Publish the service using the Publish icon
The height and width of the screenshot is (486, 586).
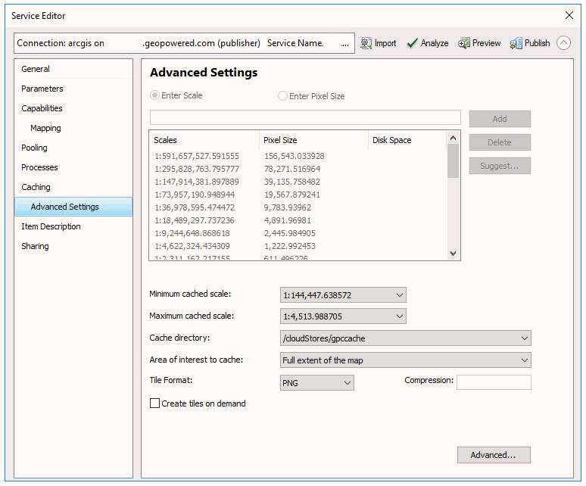517,43
